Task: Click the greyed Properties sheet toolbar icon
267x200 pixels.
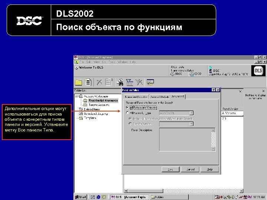Action: [x=109, y=82]
